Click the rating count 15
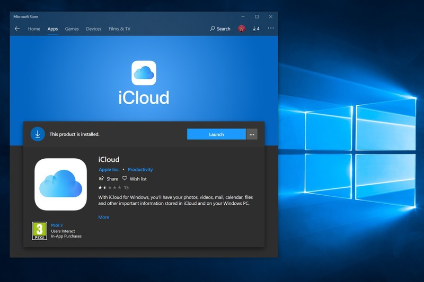Screen dimensions: 424x282 pos(126,187)
